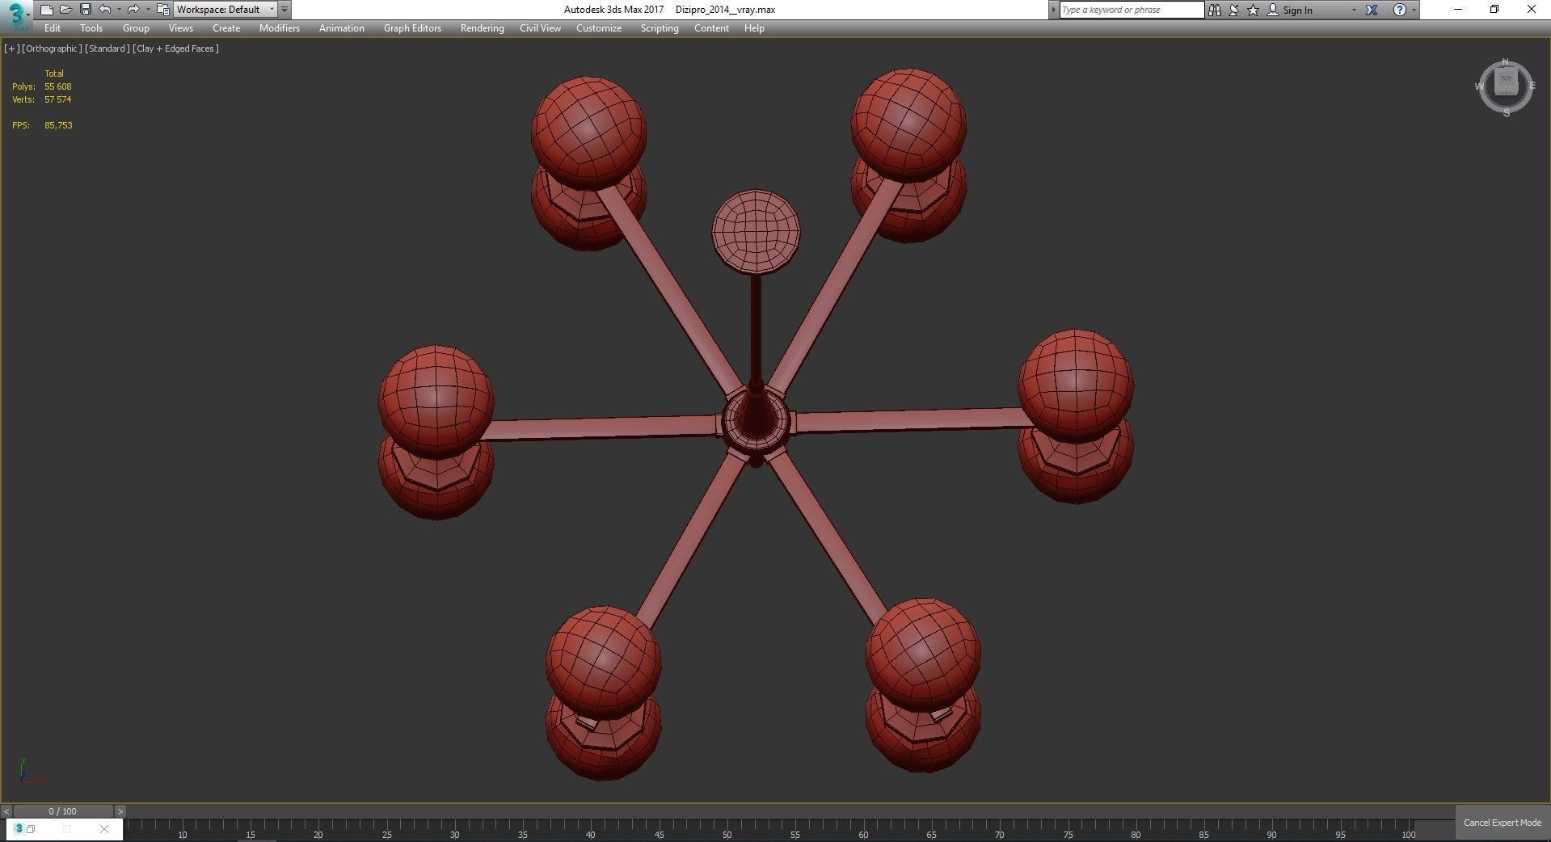Create a new scene with the New icon

[x=46, y=10]
